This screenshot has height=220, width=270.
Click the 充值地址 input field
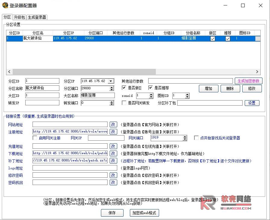click(70, 146)
